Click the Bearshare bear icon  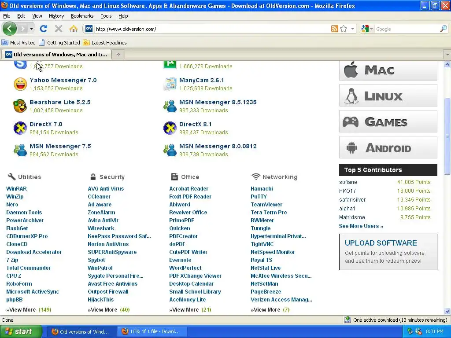click(x=20, y=106)
